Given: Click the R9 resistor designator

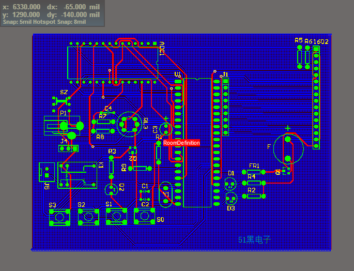Looking at the screenshot, I should coord(124,168).
